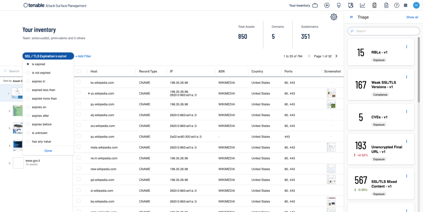
Task: Open the lightbulb suggestions icon
Action: click(339, 5)
